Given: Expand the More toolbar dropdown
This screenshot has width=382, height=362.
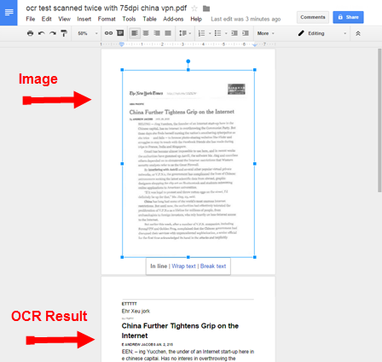Looking at the screenshot, I should pyautogui.click(x=266, y=33).
